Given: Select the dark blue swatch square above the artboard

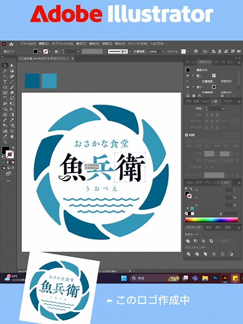Looking at the screenshot, I should click(32, 81).
